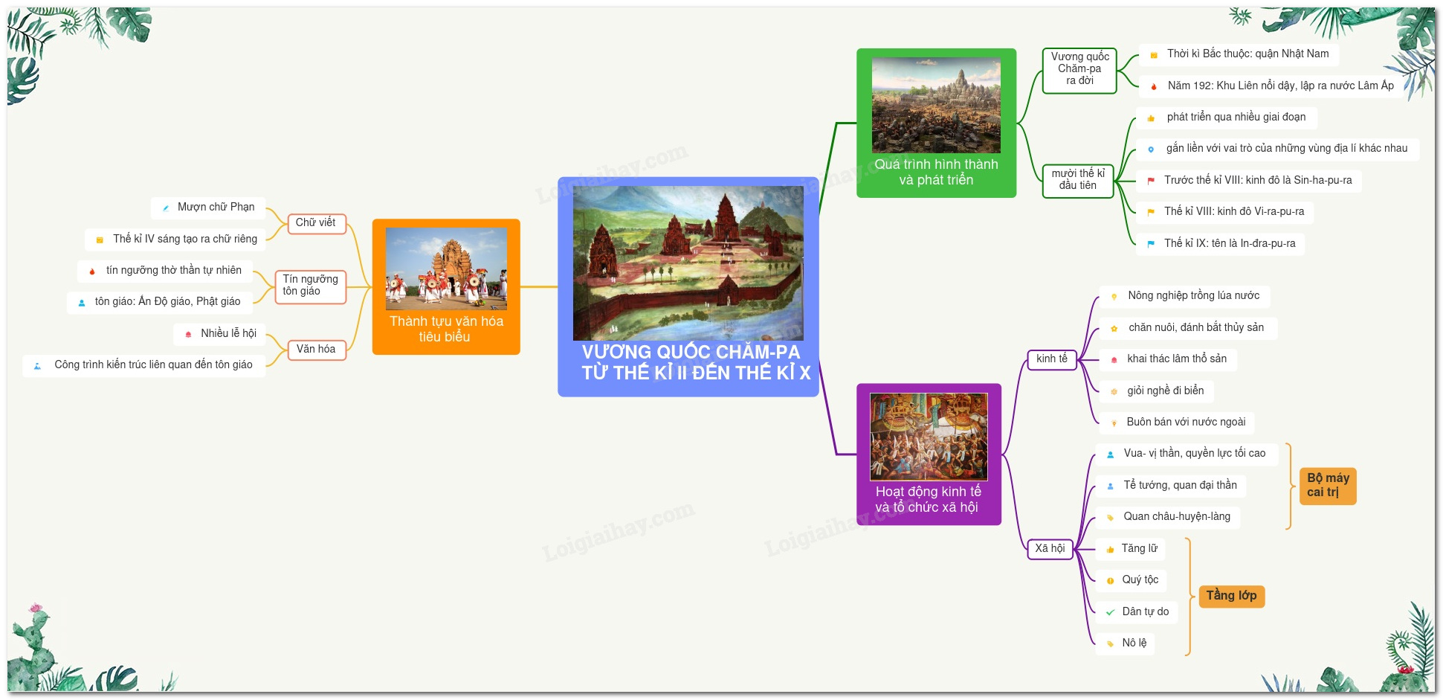Click the "kinh tế" branch node
This screenshot has width=1443, height=700.
tap(1051, 359)
